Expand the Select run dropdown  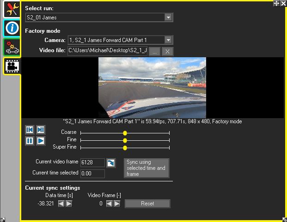[169, 18]
